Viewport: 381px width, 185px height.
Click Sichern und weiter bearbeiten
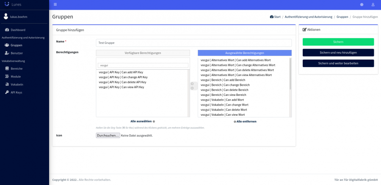pyautogui.click(x=338, y=63)
